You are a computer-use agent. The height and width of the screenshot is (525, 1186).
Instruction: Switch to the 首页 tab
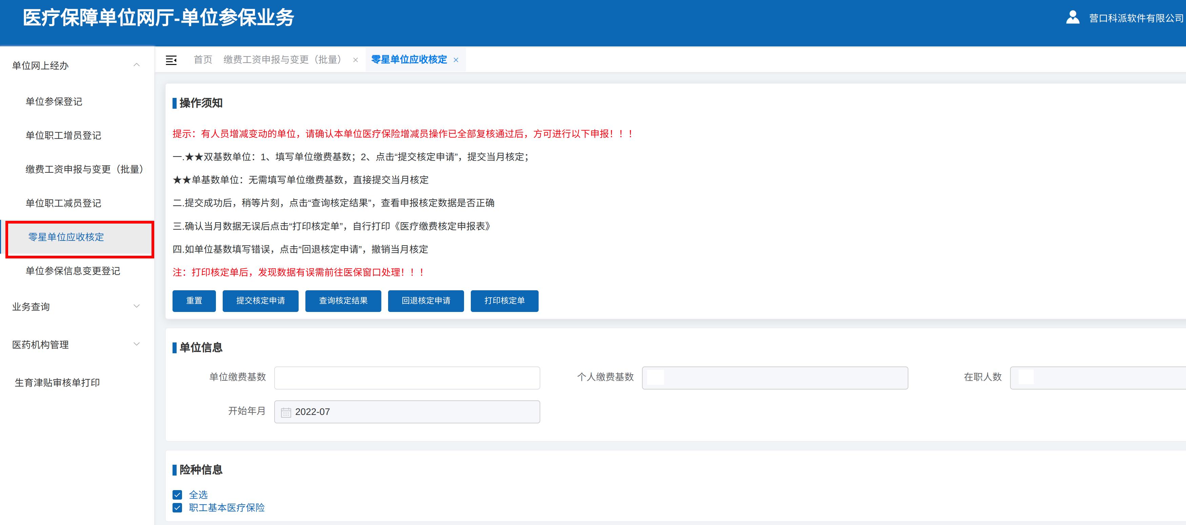203,59
